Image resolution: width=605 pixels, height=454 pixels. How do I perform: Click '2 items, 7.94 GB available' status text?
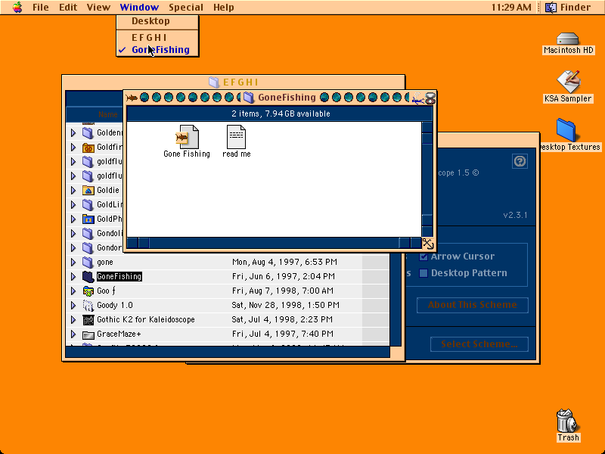tap(281, 114)
